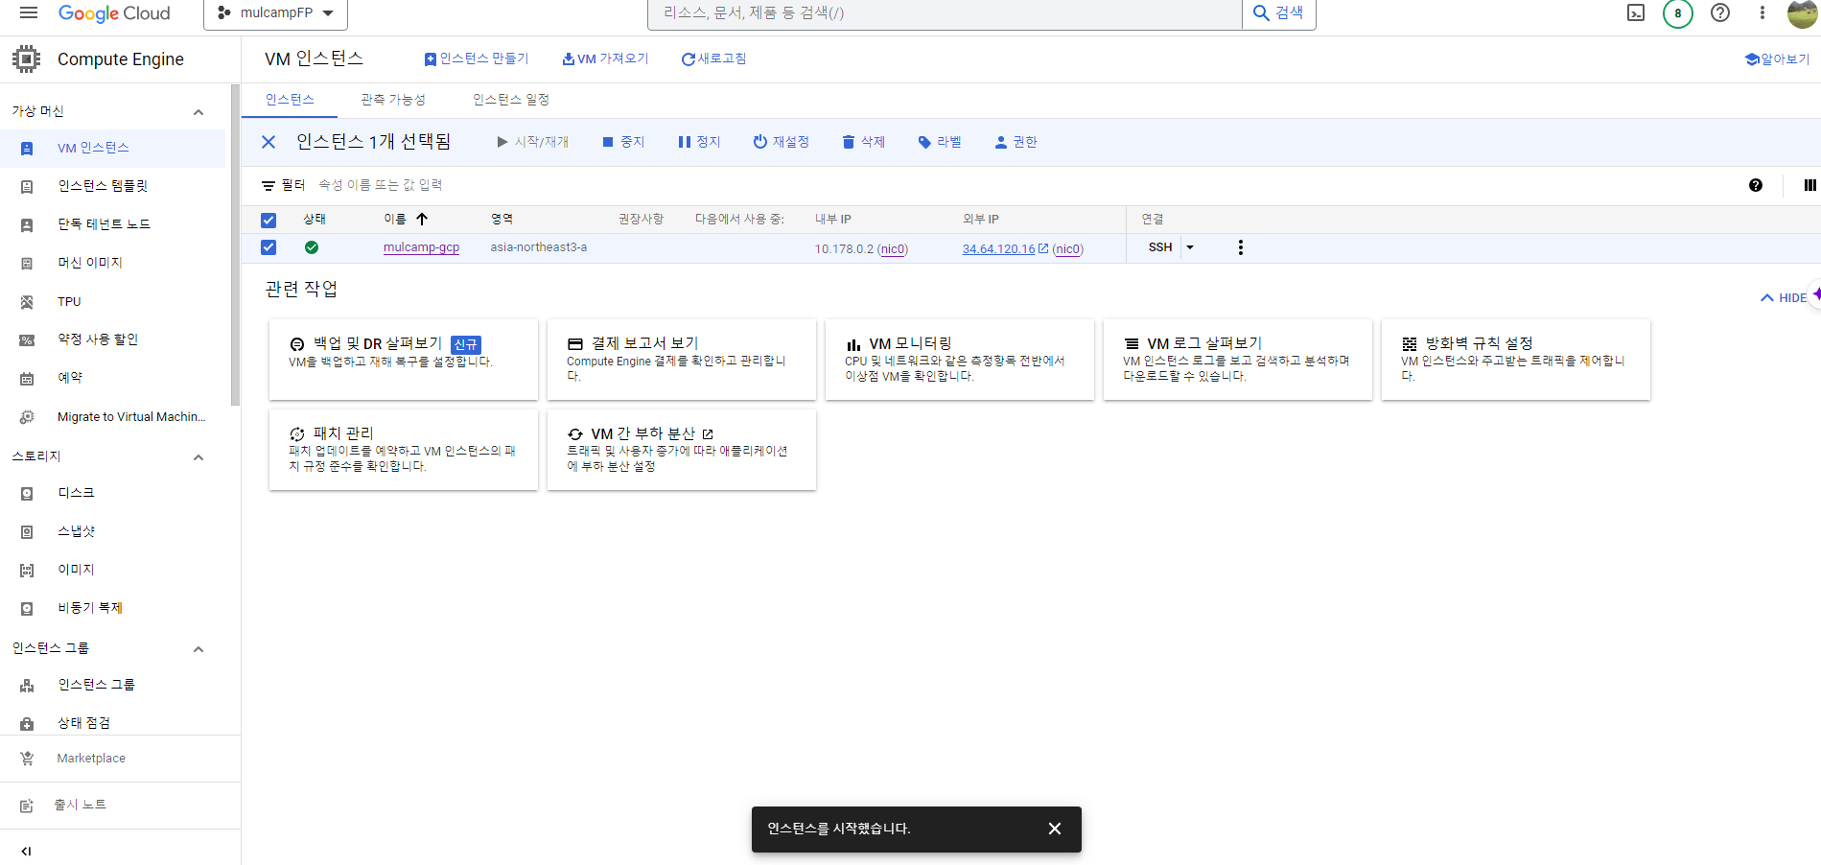Viewport: 1821px width, 865px height.
Task: Open 약정 사용 할인 in the sidebar
Action: [113, 339]
